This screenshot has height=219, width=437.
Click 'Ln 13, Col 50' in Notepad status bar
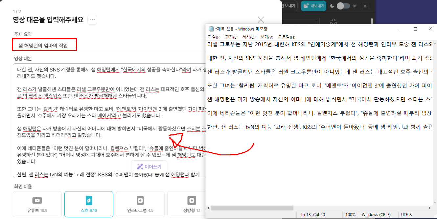click(x=313, y=215)
